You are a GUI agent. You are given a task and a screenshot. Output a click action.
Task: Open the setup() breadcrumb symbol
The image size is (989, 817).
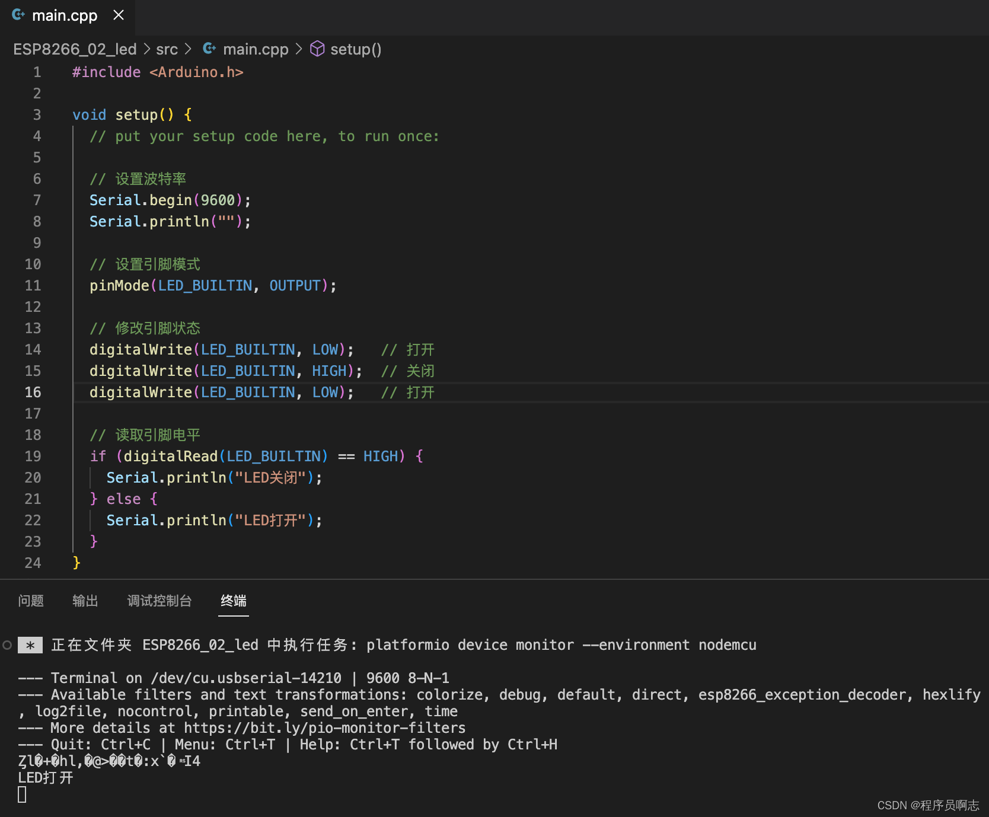coord(356,49)
